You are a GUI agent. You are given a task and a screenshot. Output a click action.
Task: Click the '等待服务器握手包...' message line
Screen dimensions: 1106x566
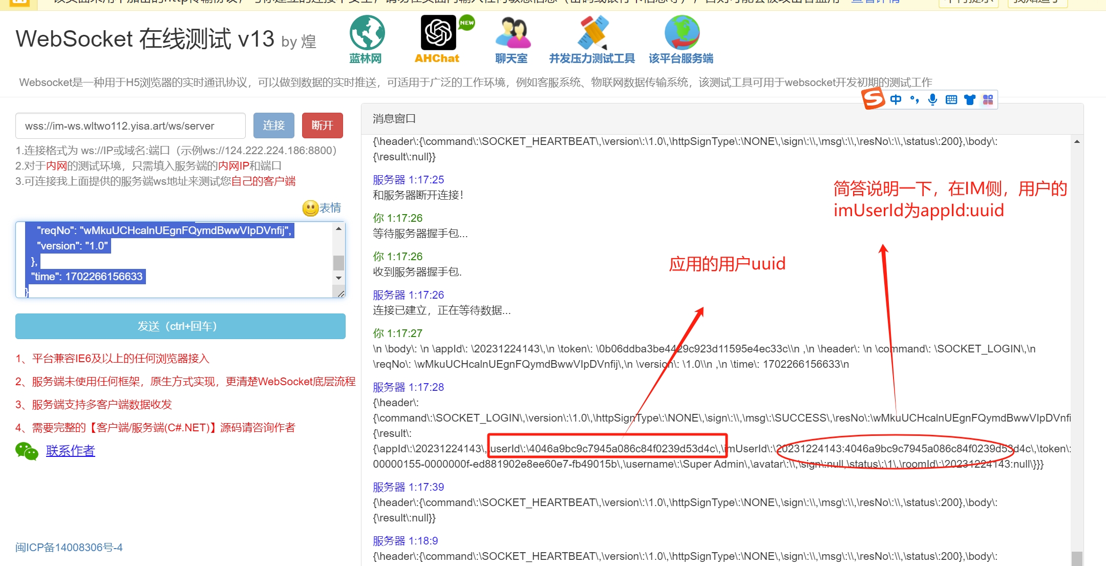coord(420,234)
